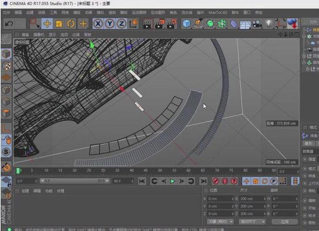Viewport: 319px width, 231px height.
Task: Toggle Y axis lock
Action: click(110, 24)
